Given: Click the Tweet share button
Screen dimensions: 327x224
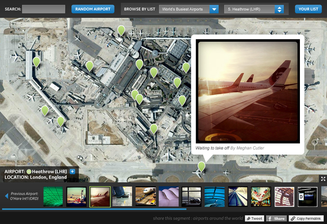Looking at the screenshot, I should 255,218.
